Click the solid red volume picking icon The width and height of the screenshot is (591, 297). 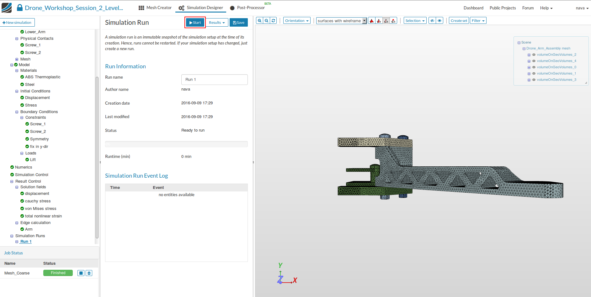point(372,21)
